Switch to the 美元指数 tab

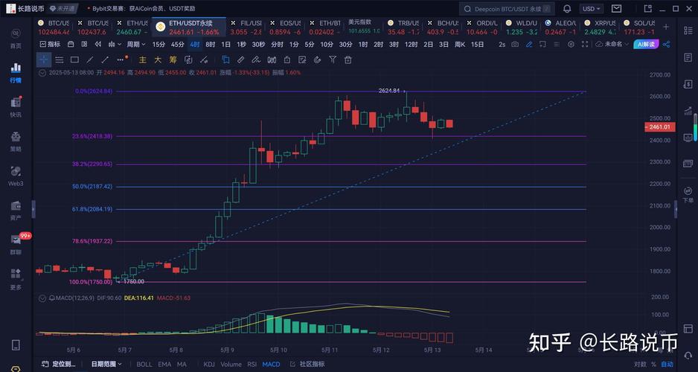(x=364, y=27)
